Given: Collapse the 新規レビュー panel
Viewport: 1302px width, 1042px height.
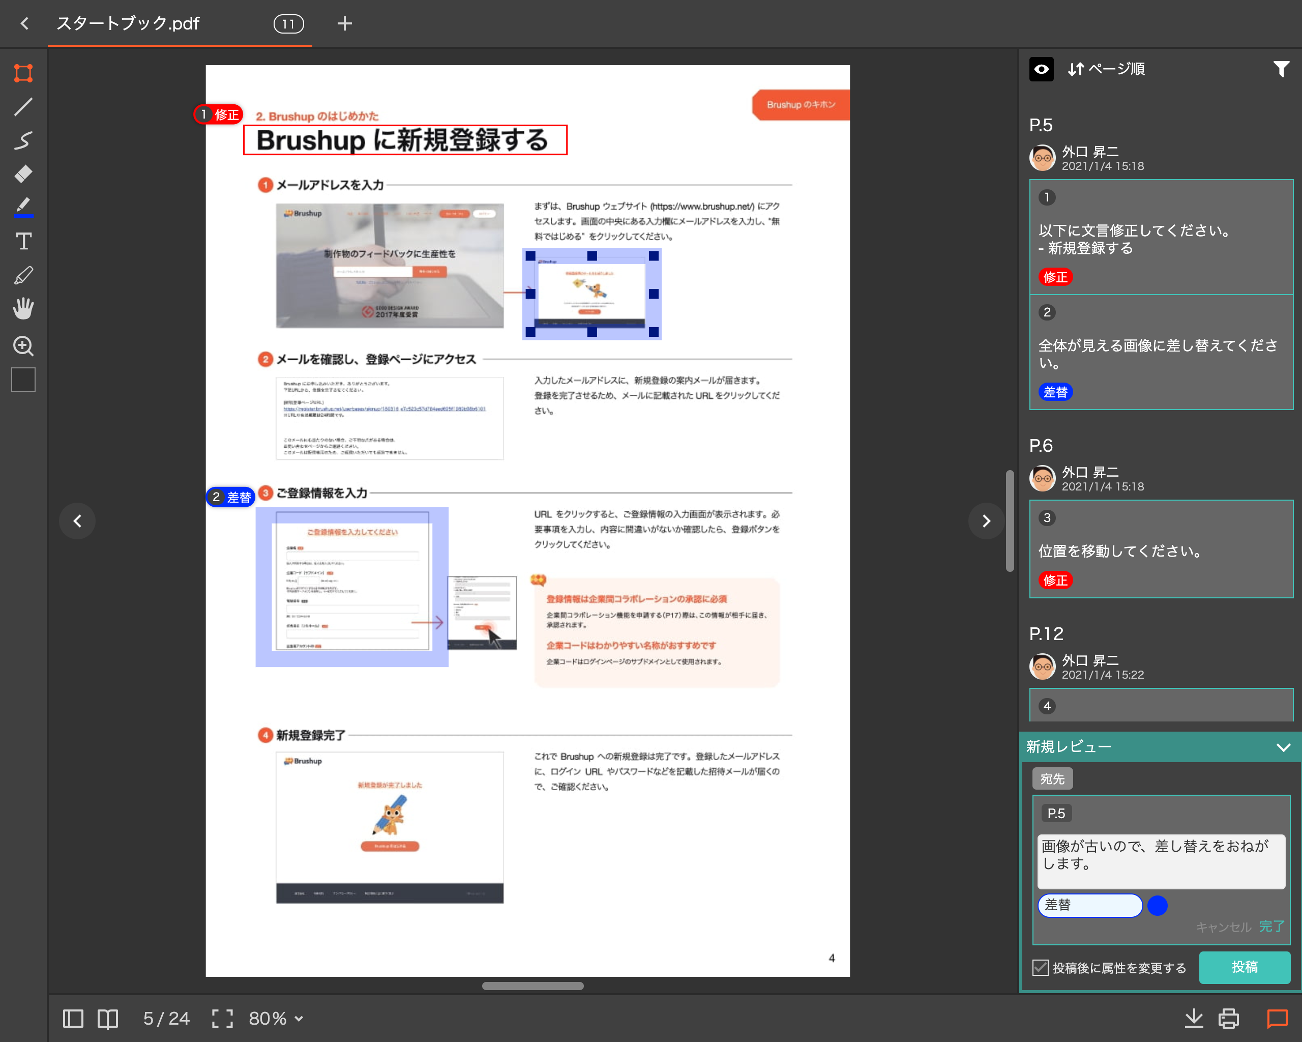Looking at the screenshot, I should point(1283,747).
